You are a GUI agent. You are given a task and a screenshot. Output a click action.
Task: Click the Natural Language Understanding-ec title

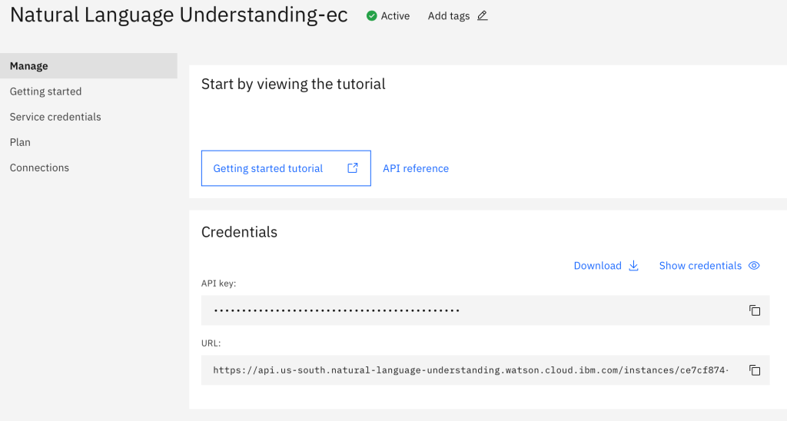[178, 15]
